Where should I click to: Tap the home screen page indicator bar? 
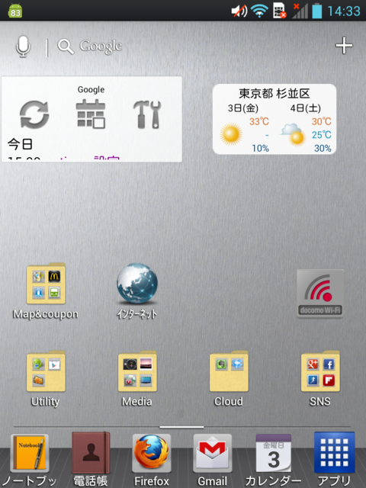click(x=181, y=427)
